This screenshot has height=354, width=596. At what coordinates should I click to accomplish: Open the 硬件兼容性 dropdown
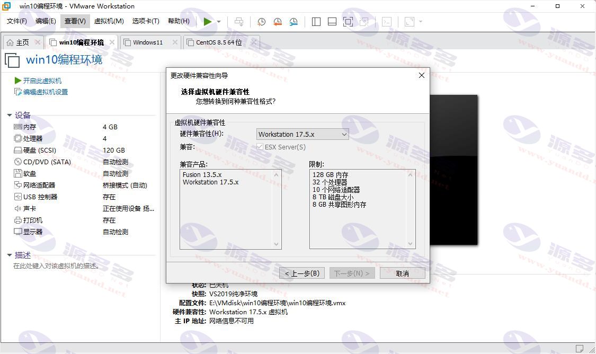tap(303, 134)
